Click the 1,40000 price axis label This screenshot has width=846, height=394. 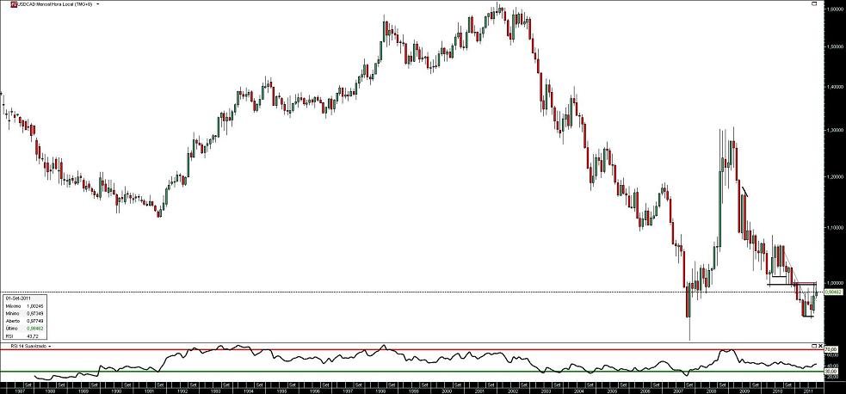(x=835, y=86)
